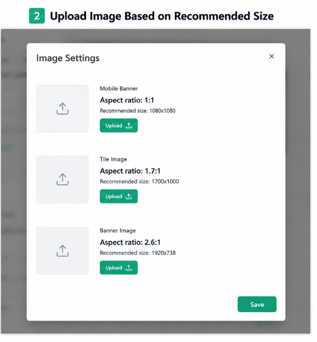Select the Banner Image dashed drop area
317x342 pixels.
(x=62, y=251)
